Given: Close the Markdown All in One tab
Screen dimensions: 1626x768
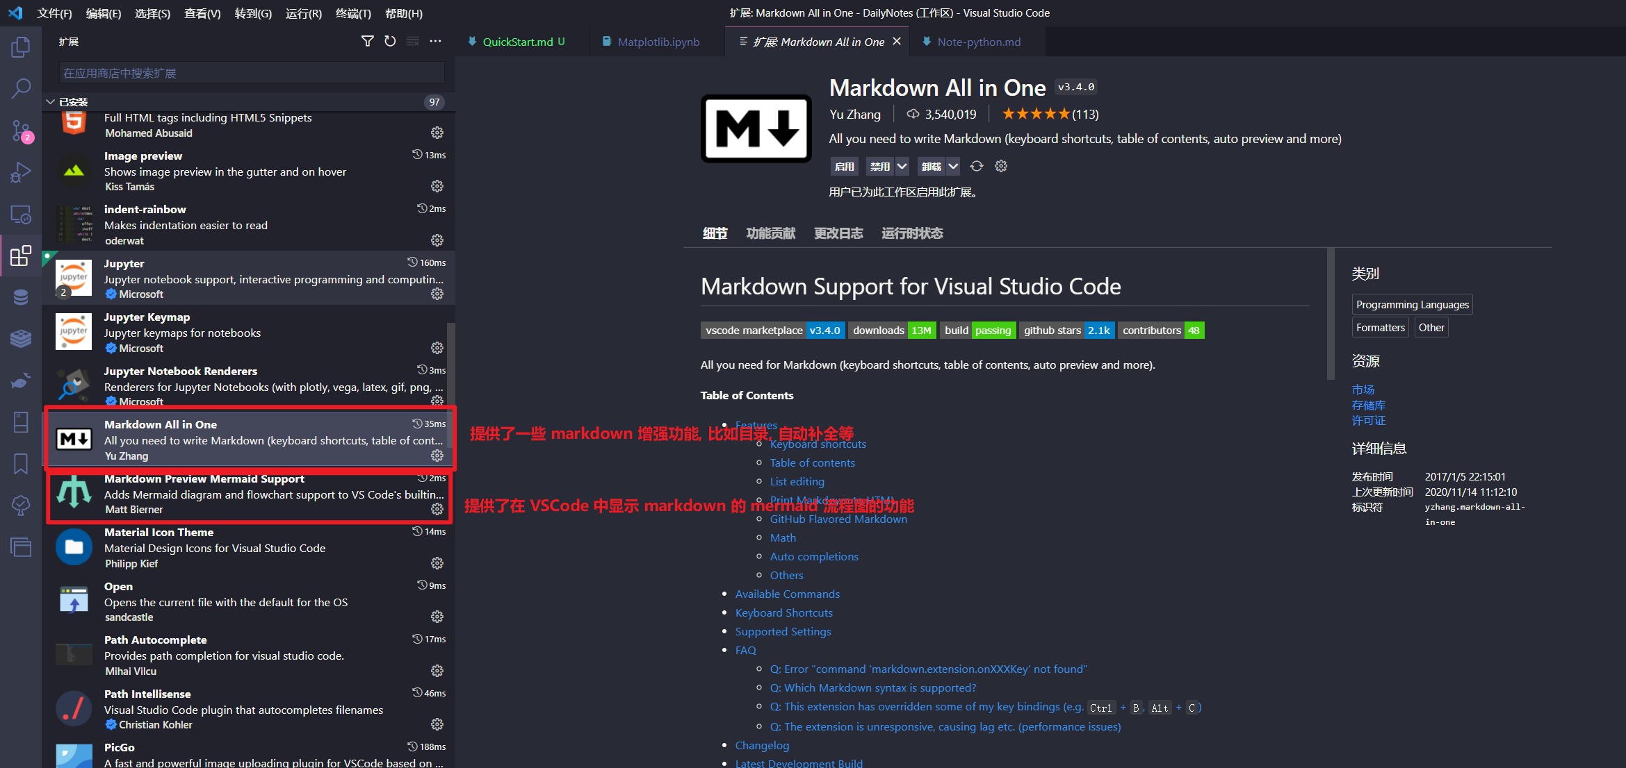Looking at the screenshot, I should point(897,42).
